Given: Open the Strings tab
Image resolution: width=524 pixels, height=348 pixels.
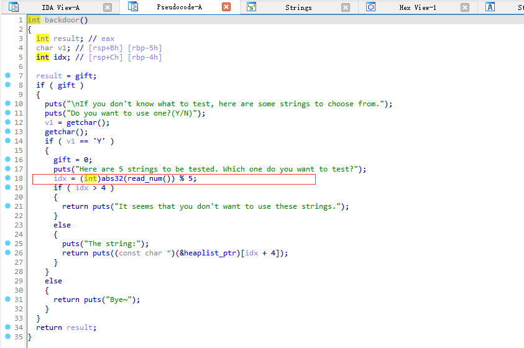Looking at the screenshot, I should tap(298, 7).
